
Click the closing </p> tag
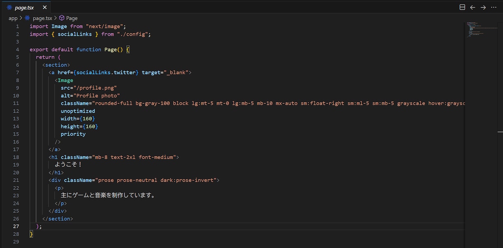61,203
